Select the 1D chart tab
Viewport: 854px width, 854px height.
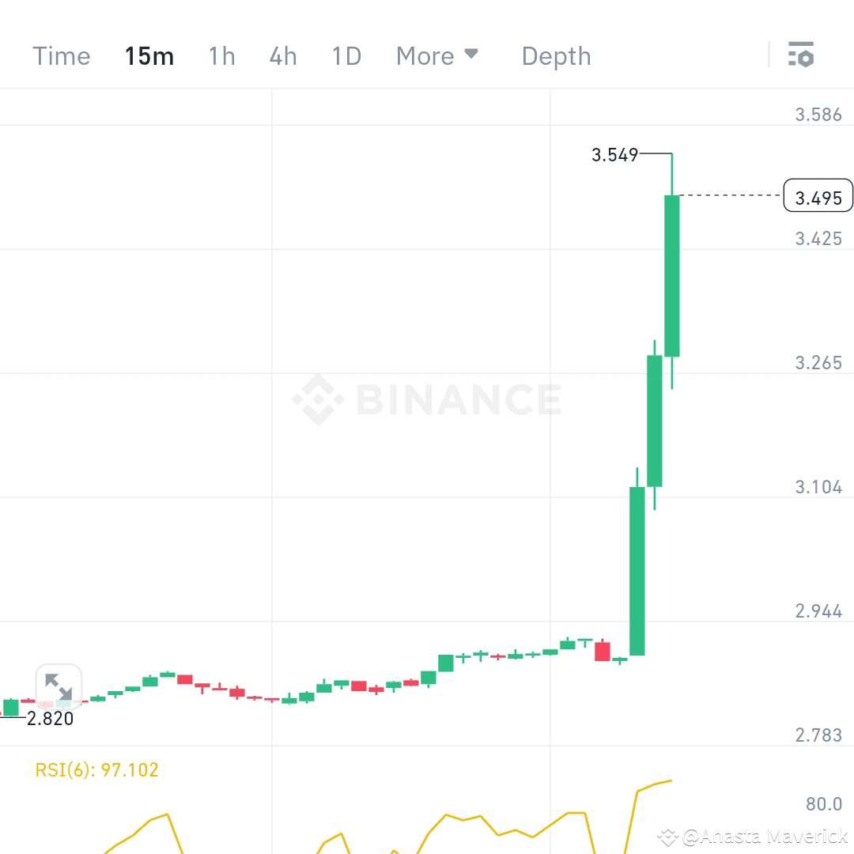[x=346, y=55]
